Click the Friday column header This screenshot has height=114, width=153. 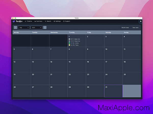coord(95,32)
